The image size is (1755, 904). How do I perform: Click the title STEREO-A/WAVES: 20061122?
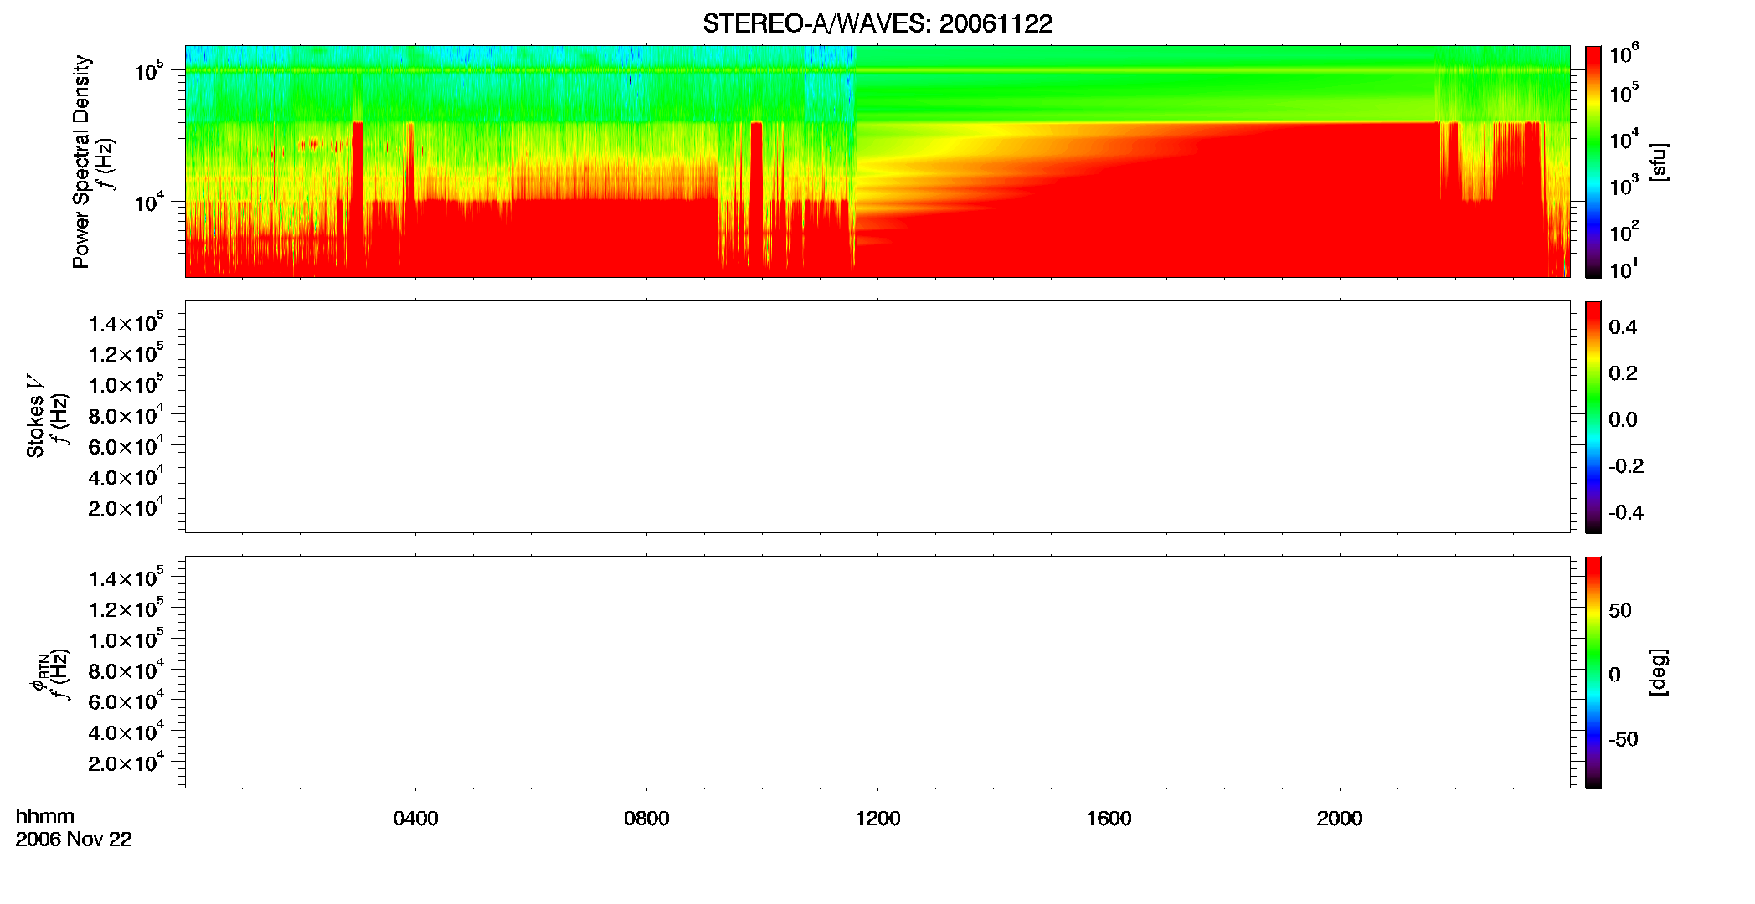pos(877,23)
